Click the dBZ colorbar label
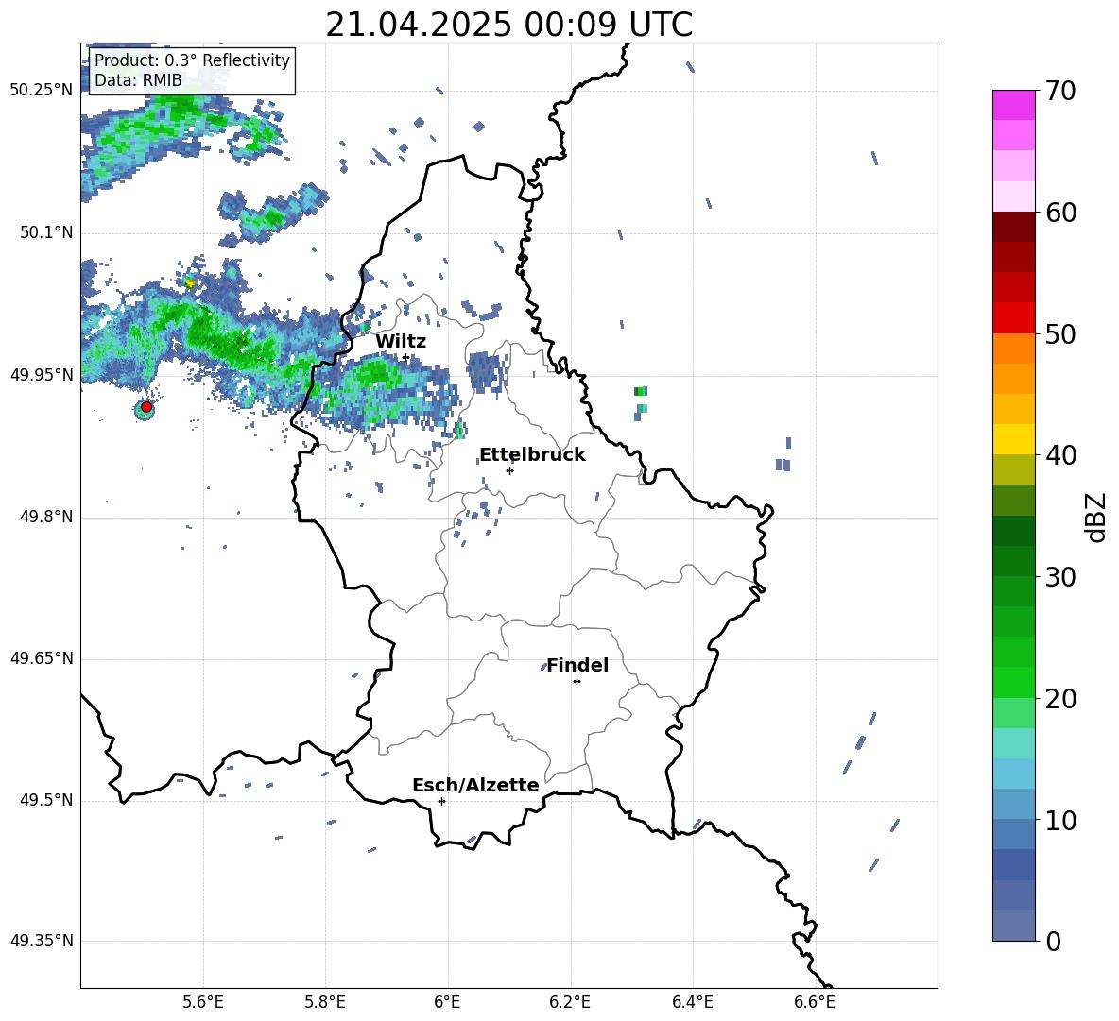Screen dimensions: 1119x1021 click(x=1096, y=517)
